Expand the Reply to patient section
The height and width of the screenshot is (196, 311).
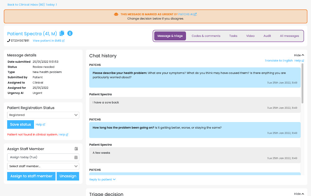tap(102, 180)
